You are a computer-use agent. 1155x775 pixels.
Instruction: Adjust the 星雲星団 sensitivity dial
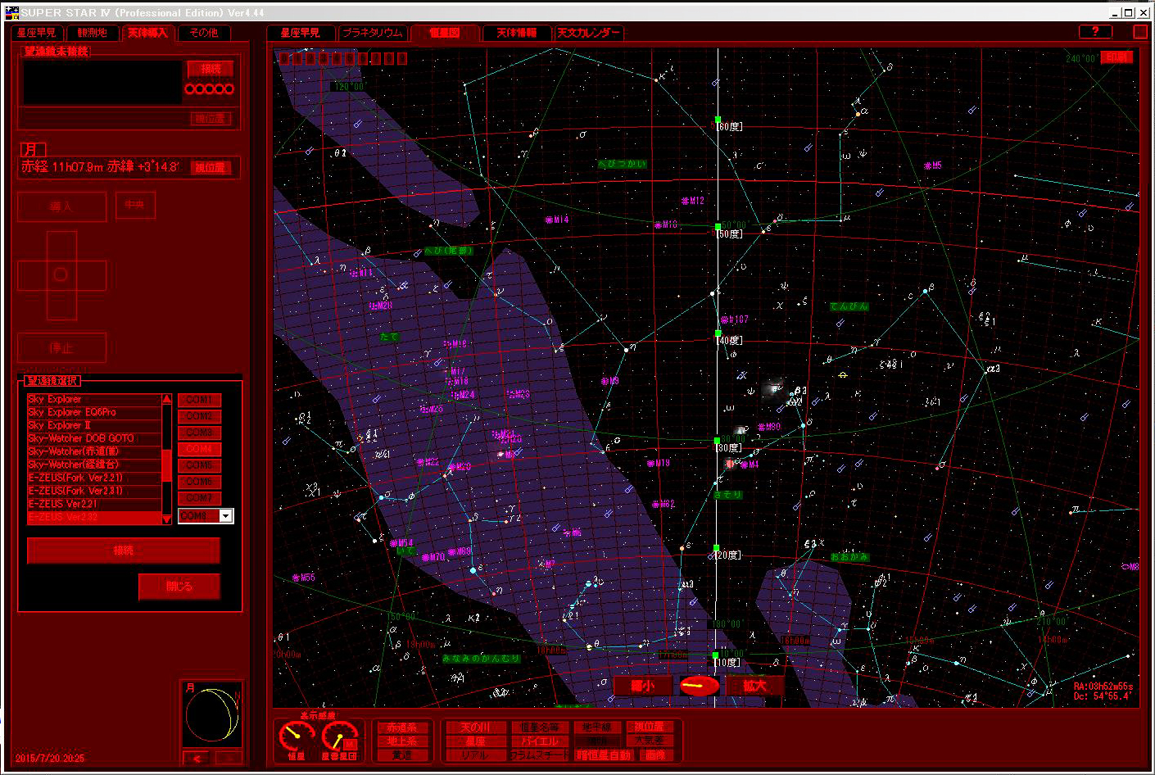339,735
